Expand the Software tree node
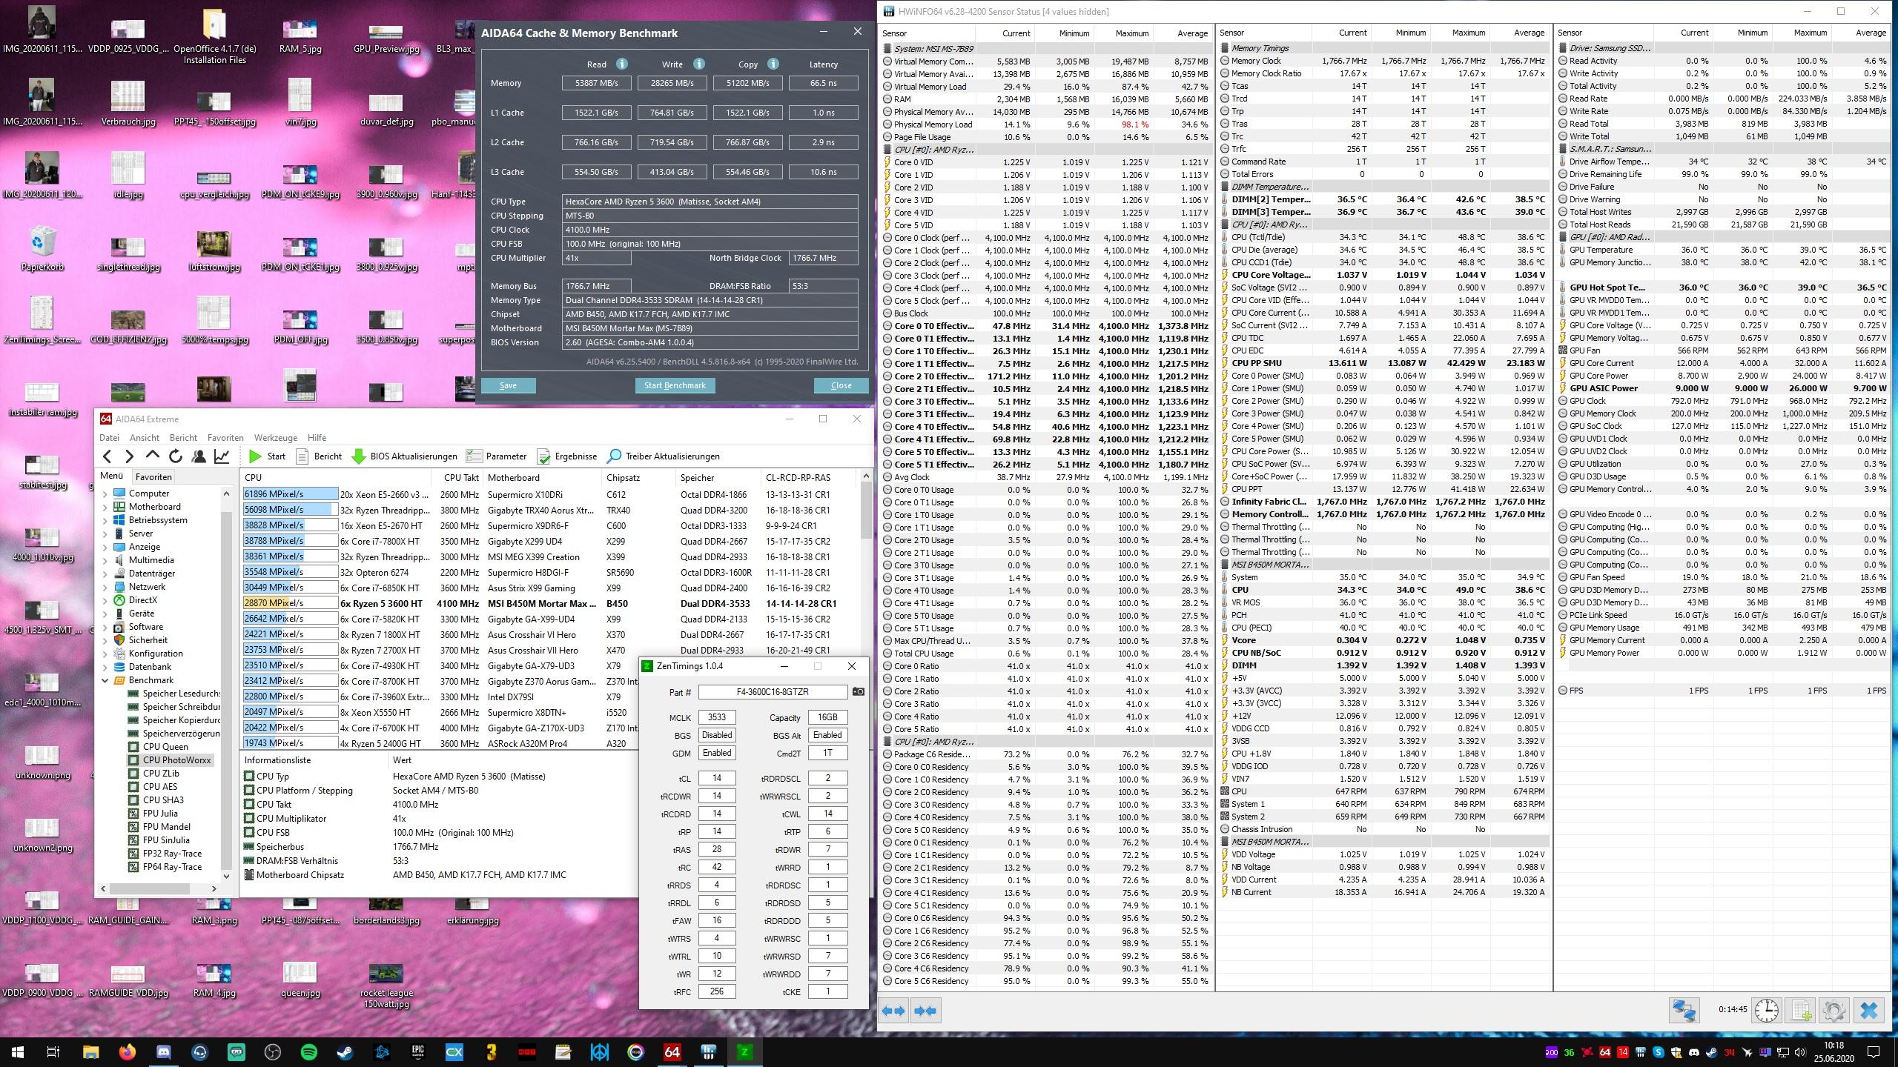The height and width of the screenshot is (1067, 1898). pos(105,627)
